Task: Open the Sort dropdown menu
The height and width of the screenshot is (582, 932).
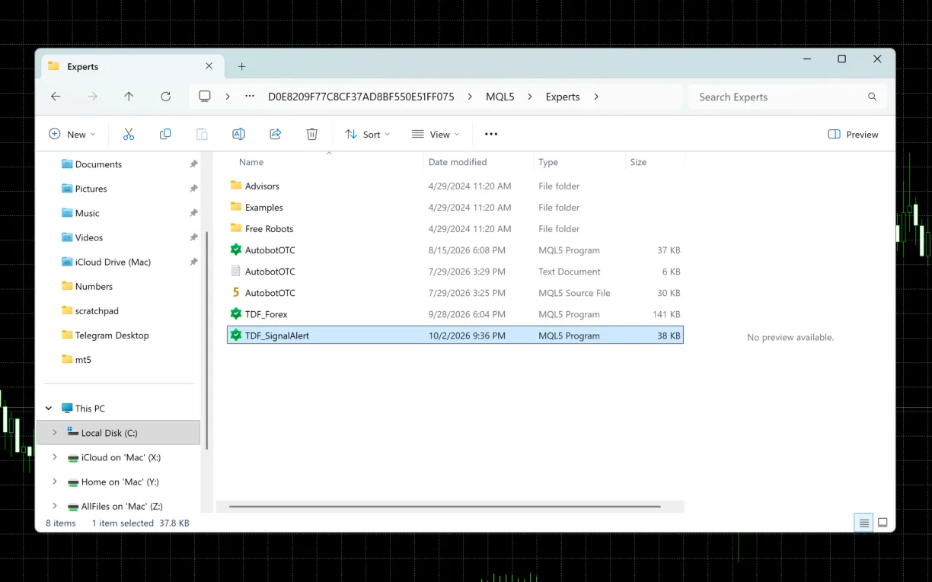Action: (367, 134)
